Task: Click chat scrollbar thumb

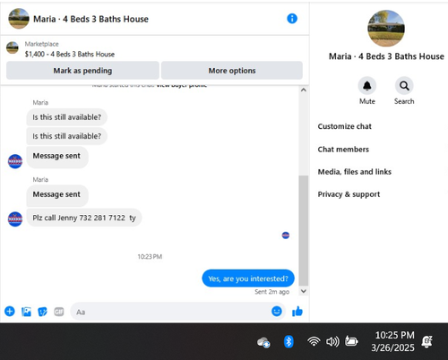Action: (x=304, y=230)
